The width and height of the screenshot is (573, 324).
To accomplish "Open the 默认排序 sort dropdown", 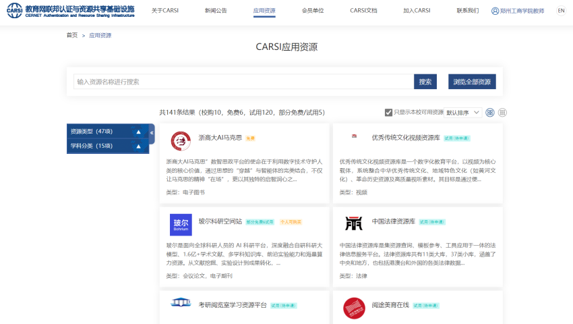I will pyautogui.click(x=462, y=113).
